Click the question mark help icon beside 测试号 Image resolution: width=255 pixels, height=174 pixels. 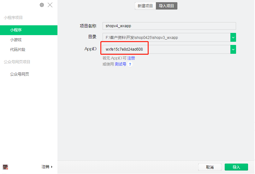pos(130,64)
